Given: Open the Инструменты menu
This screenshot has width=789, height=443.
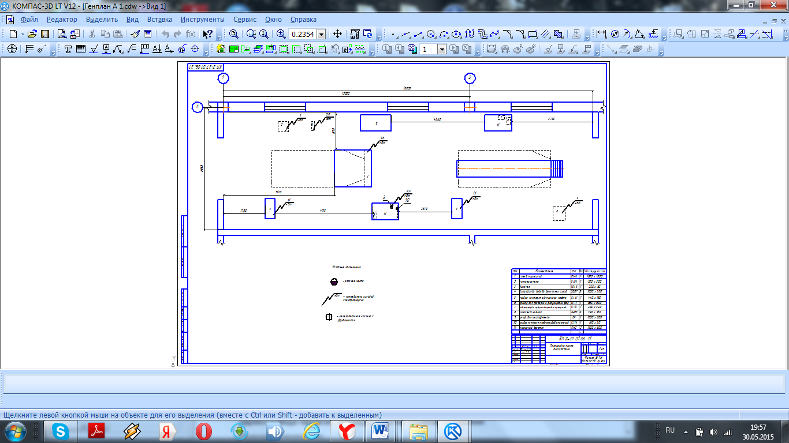Looking at the screenshot, I should (x=202, y=19).
